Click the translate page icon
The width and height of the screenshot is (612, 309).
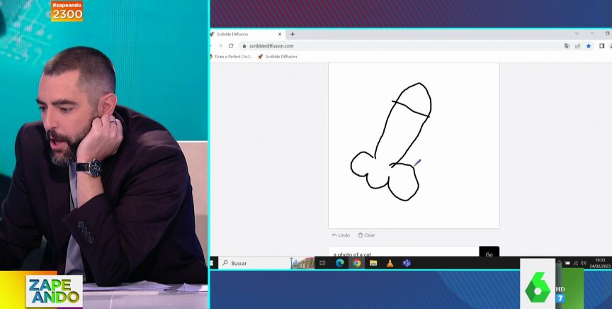point(567,46)
